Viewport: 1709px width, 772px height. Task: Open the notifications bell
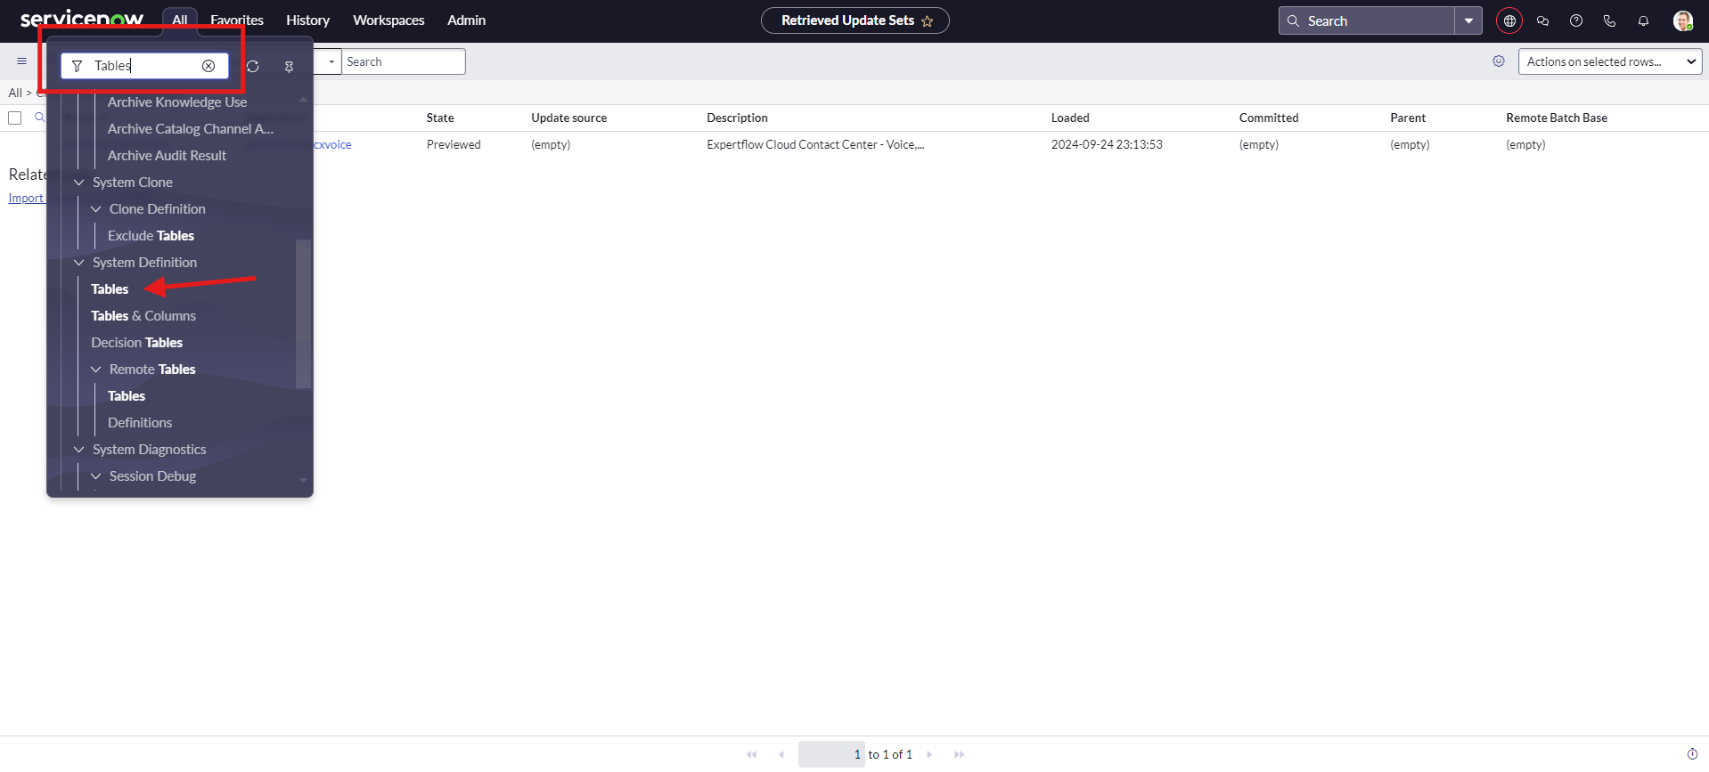pyautogui.click(x=1643, y=20)
